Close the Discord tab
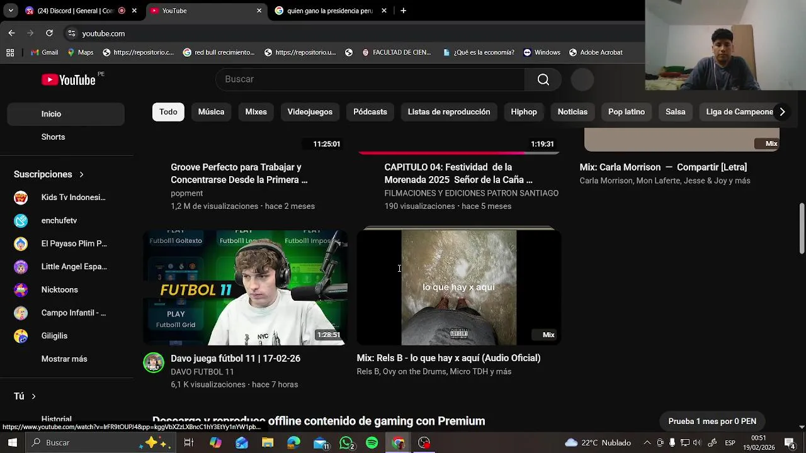Screen dimensions: 806x453 point(134,11)
